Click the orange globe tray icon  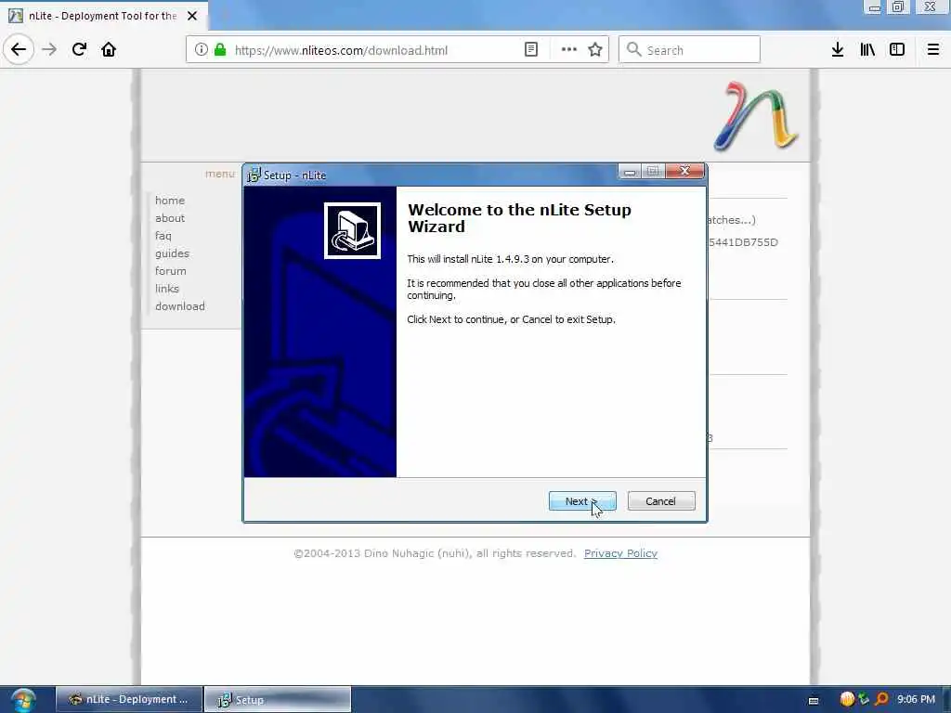847,699
